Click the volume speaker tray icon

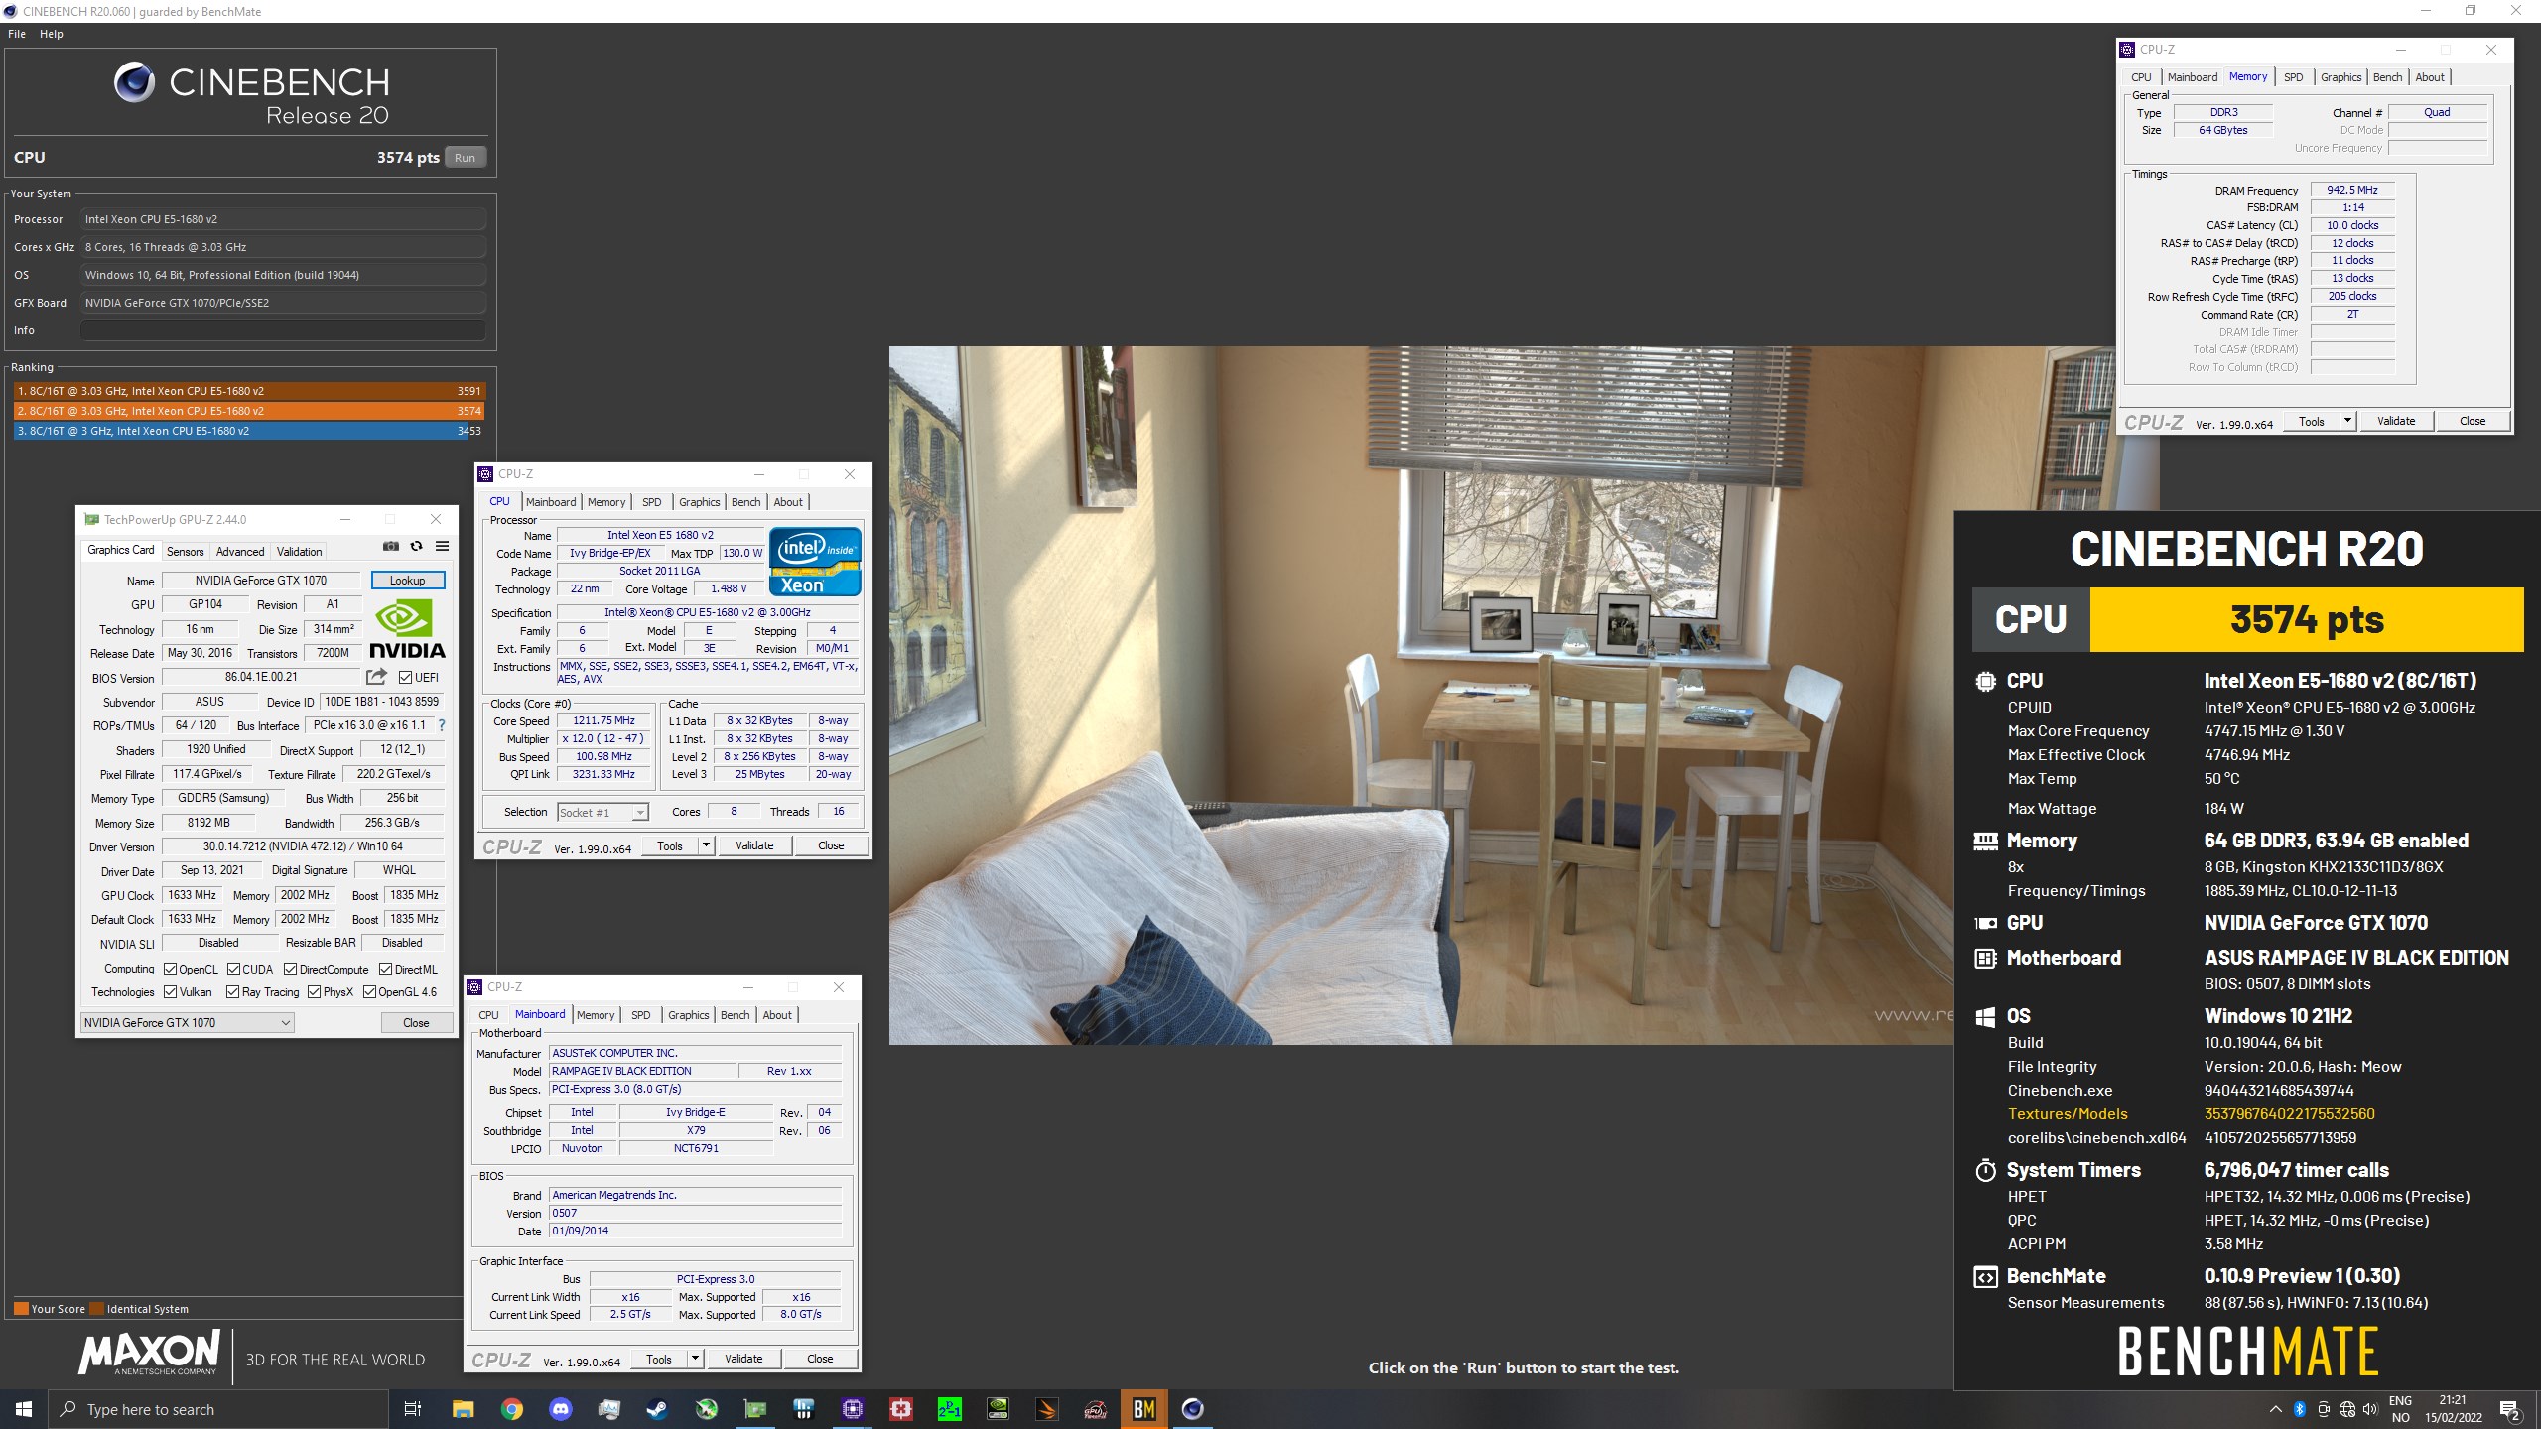click(x=2371, y=1409)
